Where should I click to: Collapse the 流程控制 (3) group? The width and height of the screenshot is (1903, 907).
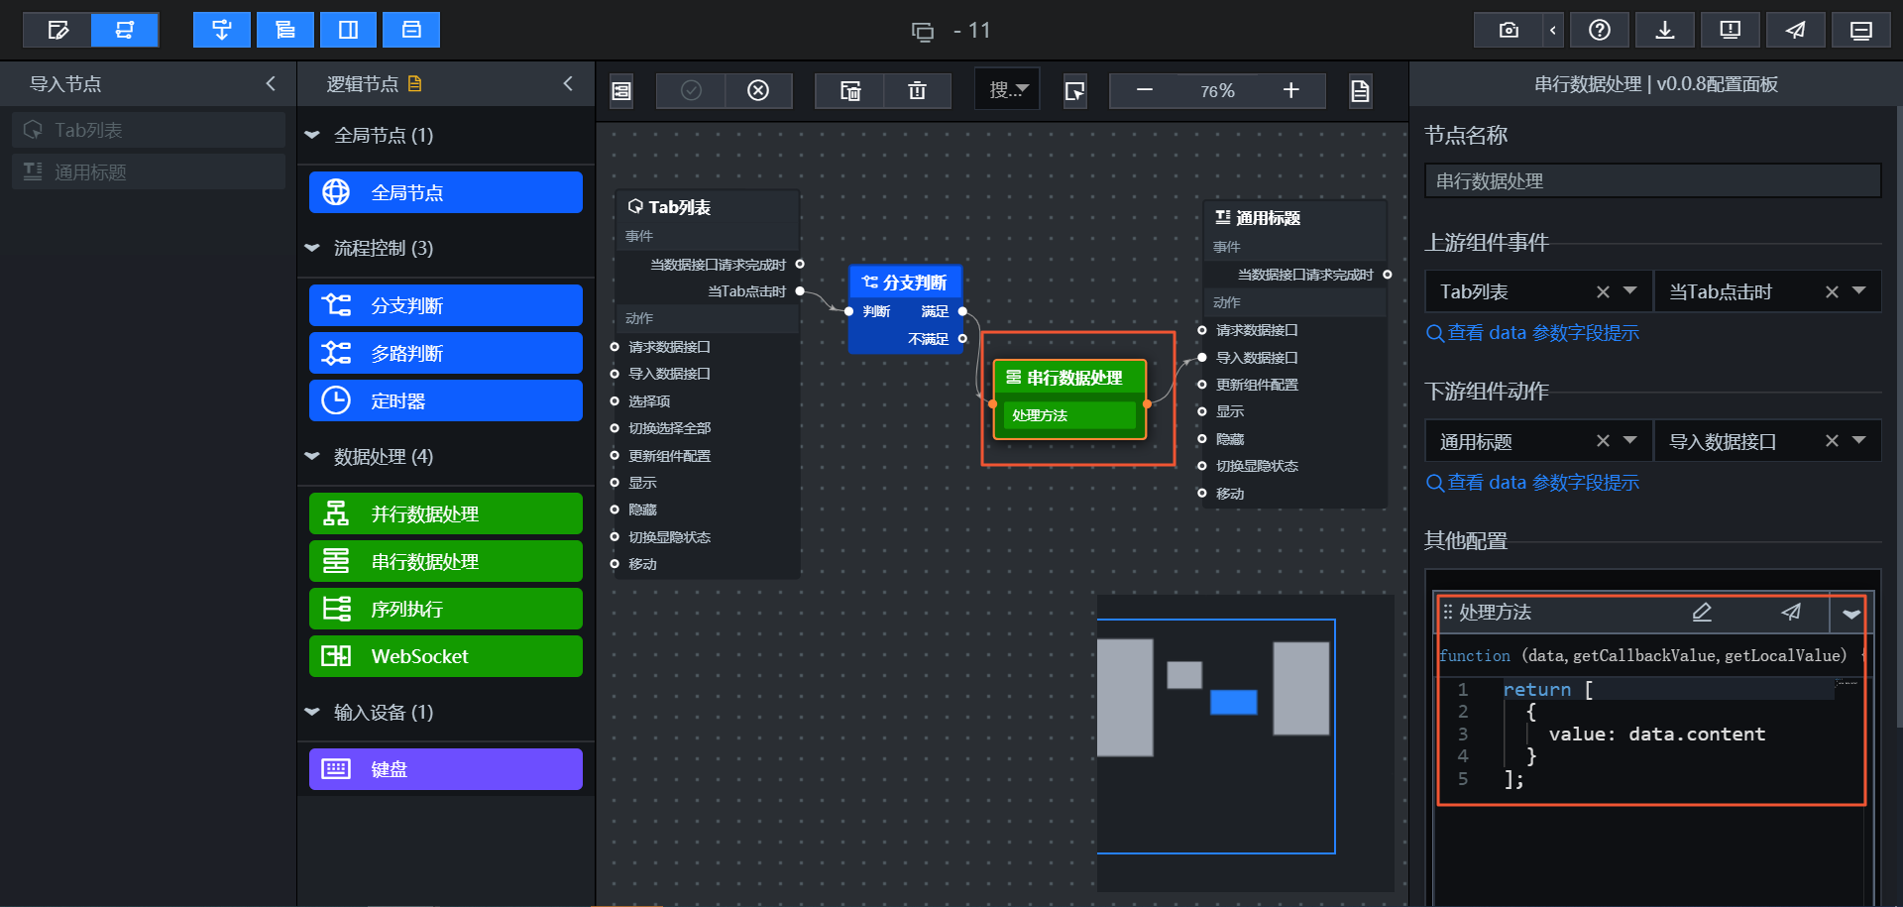[x=312, y=248]
